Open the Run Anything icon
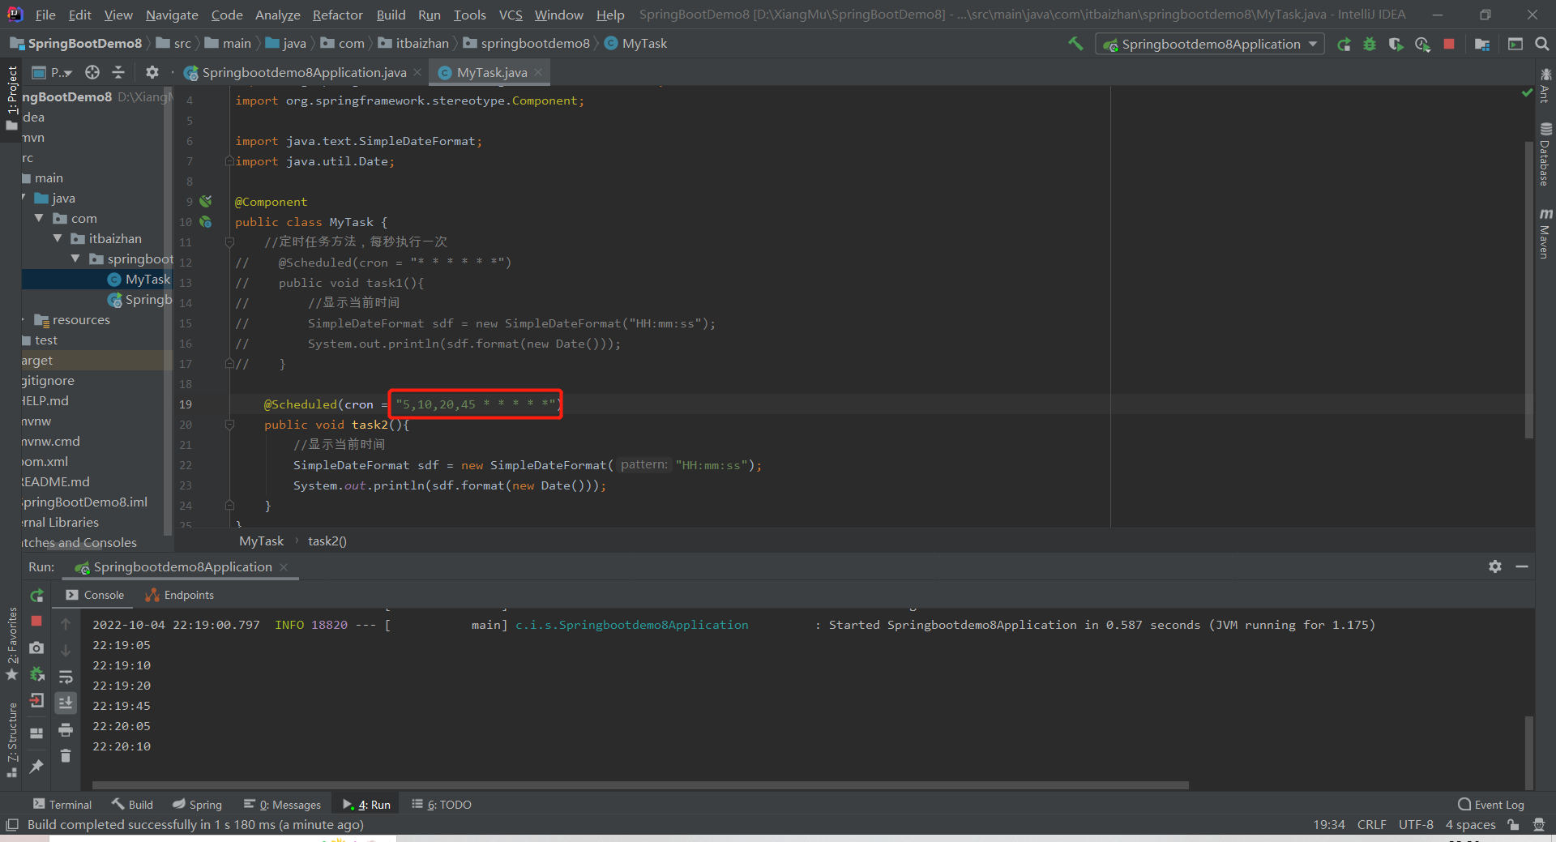The width and height of the screenshot is (1556, 842). [1515, 45]
